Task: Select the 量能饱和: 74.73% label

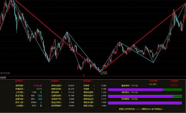Action: tap(130, 85)
